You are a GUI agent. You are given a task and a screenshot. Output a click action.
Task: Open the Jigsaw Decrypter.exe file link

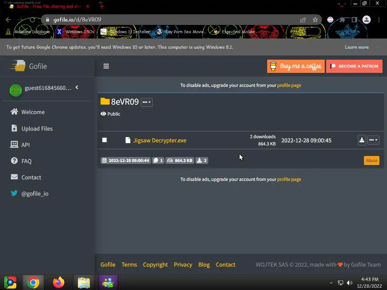coord(160,140)
